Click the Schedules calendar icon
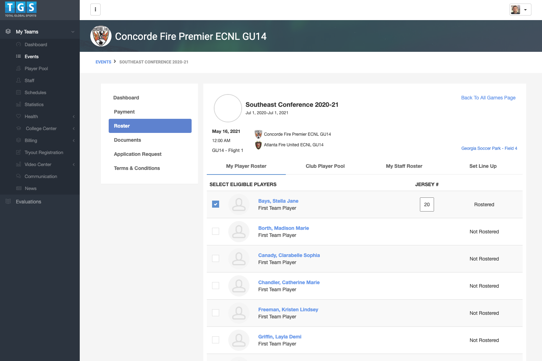The image size is (542, 361). coord(19,92)
